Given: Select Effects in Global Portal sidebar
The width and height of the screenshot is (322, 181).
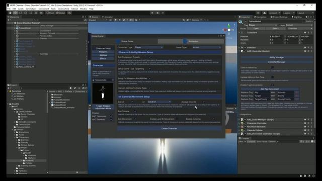Looking at the screenshot, I should (103, 58).
